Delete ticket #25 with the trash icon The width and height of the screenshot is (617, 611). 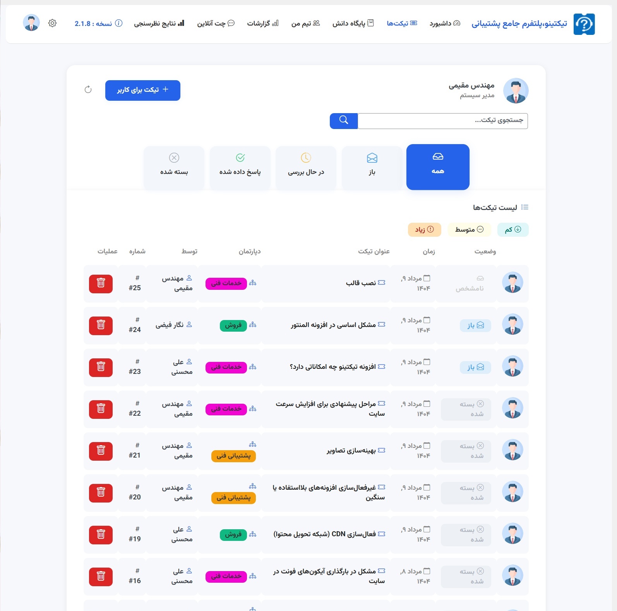coord(101,284)
